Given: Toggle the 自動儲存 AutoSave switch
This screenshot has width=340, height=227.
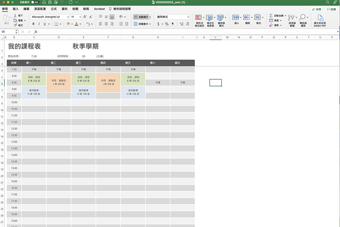Looking at the screenshot, I should coord(35,2).
